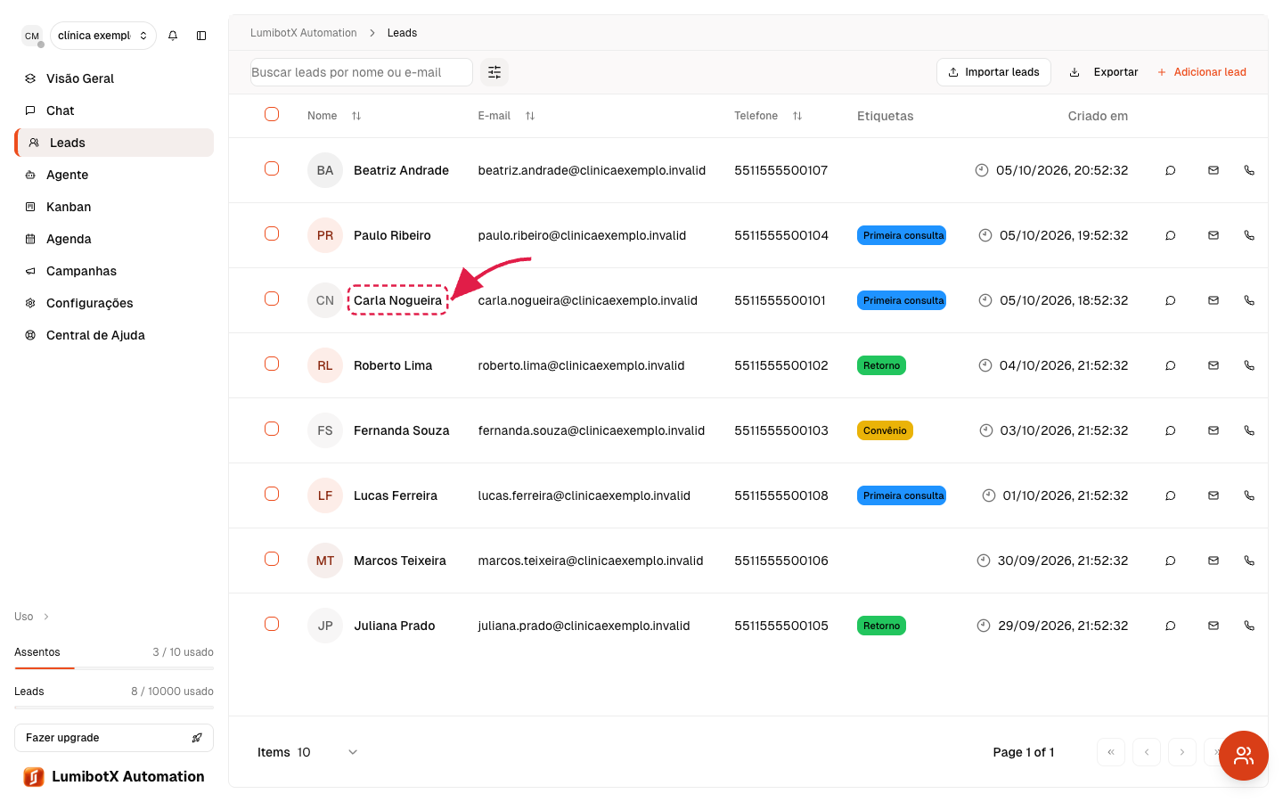Screen dimensions: 1283x802
Task: Send email to Paulo Ribeiro via envelope icon
Action: click(1214, 235)
